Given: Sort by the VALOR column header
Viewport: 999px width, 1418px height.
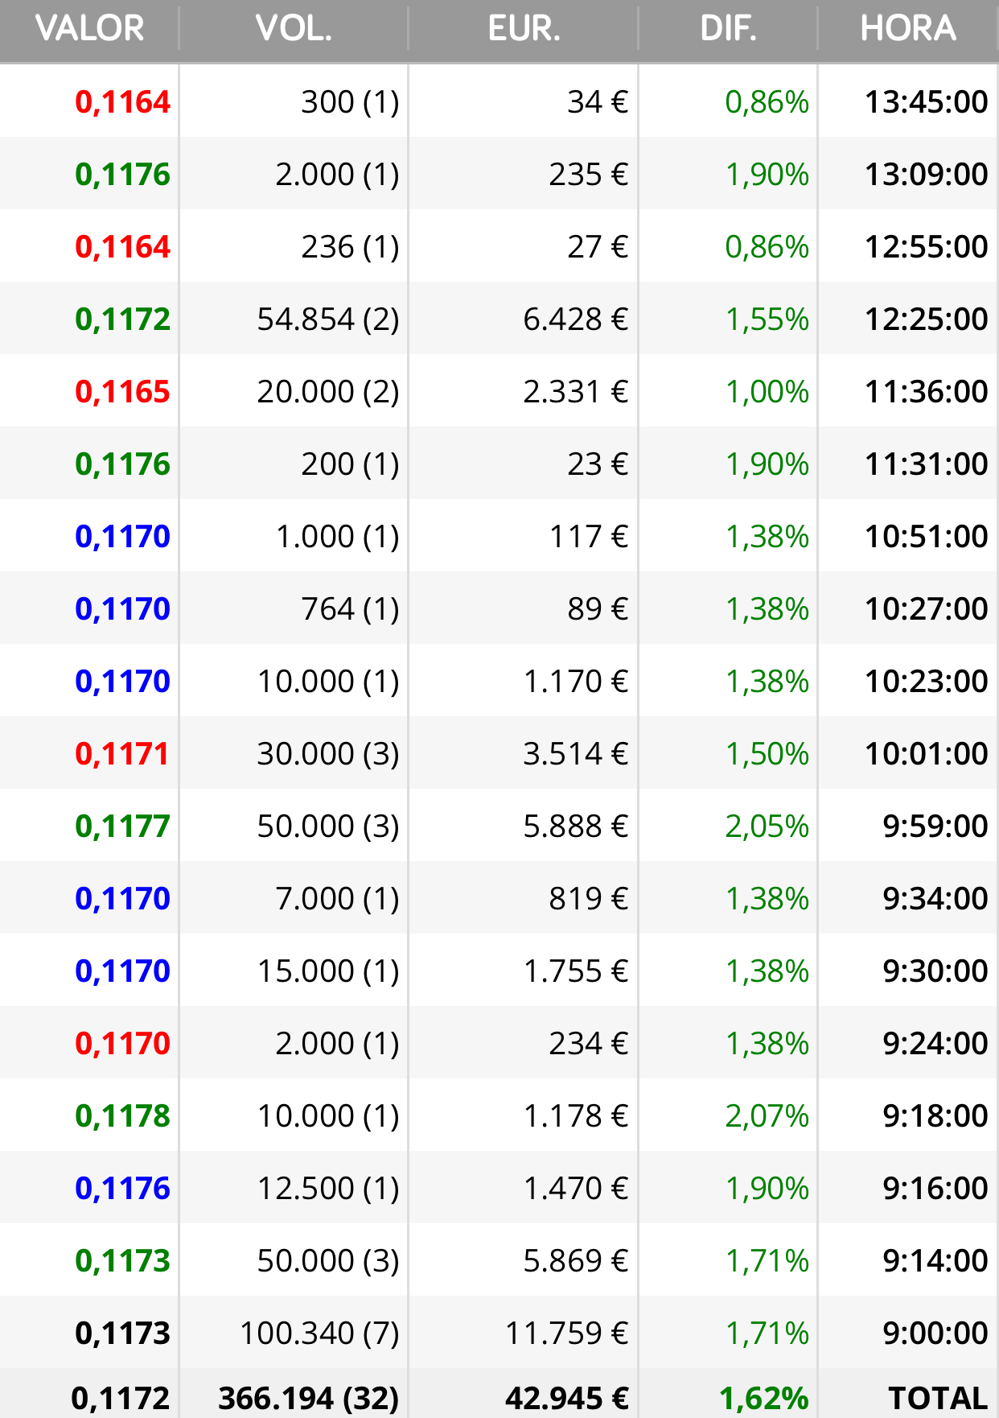Looking at the screenshot, I should pyautogui.click(x=89, y=29).
